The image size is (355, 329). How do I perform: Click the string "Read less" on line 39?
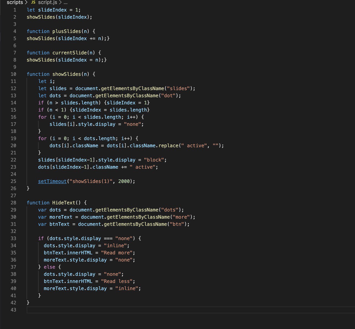point(117,281)
